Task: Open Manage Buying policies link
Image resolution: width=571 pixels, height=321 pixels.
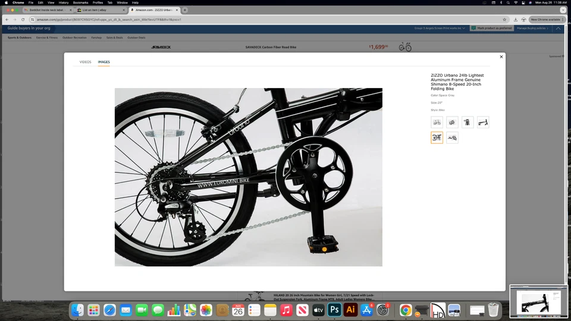Action: tap(532, 28)
